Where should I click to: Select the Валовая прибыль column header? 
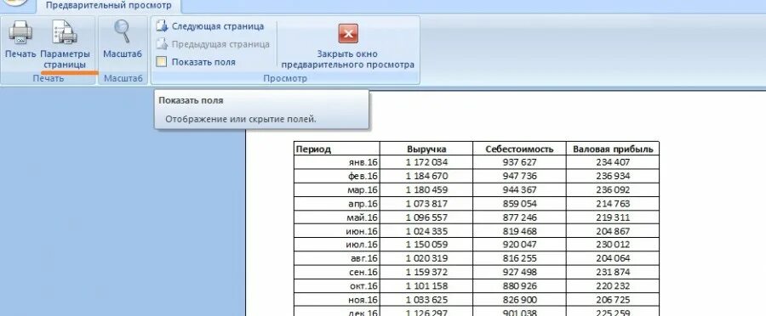613,149
